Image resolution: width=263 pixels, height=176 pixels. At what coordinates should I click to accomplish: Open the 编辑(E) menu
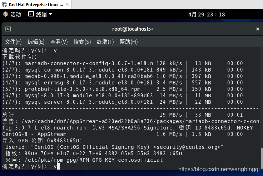36,41
